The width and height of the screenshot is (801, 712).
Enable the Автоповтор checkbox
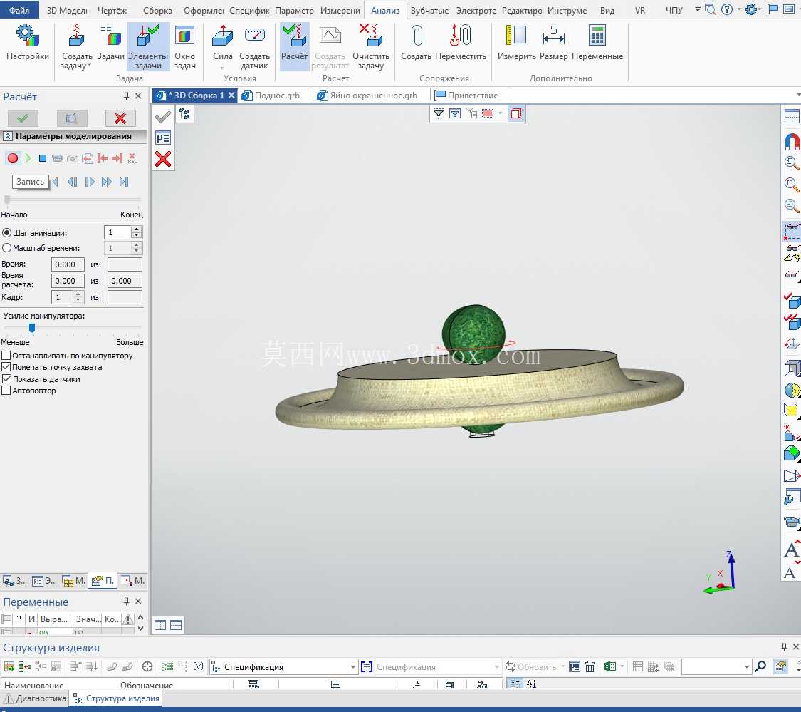(x=6, y=391)
